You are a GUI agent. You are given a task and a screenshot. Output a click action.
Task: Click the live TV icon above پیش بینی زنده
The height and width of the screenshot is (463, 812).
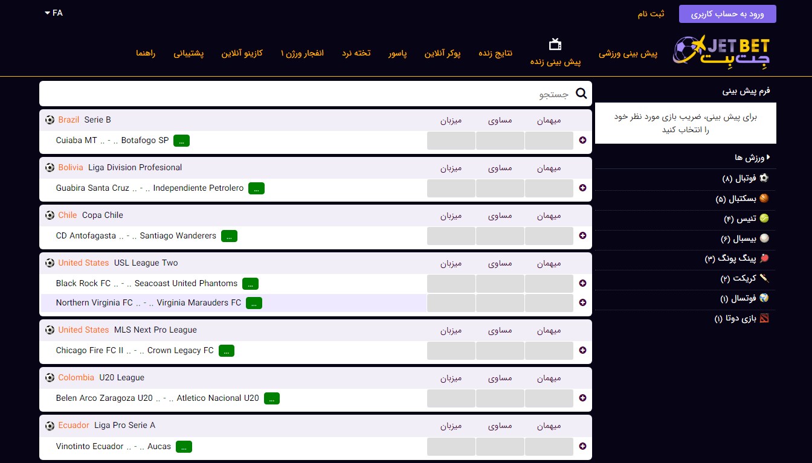coord(555,44)
